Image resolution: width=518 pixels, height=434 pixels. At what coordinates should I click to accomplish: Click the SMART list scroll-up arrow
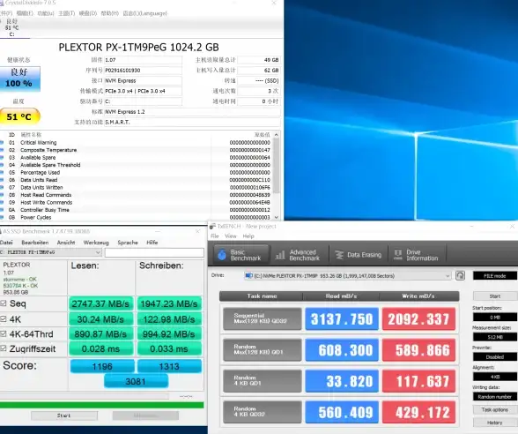coord(277,135)
